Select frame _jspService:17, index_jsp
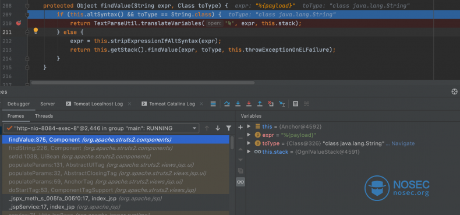This screenshot has height=215, width=460. click(x=116, y=207)
